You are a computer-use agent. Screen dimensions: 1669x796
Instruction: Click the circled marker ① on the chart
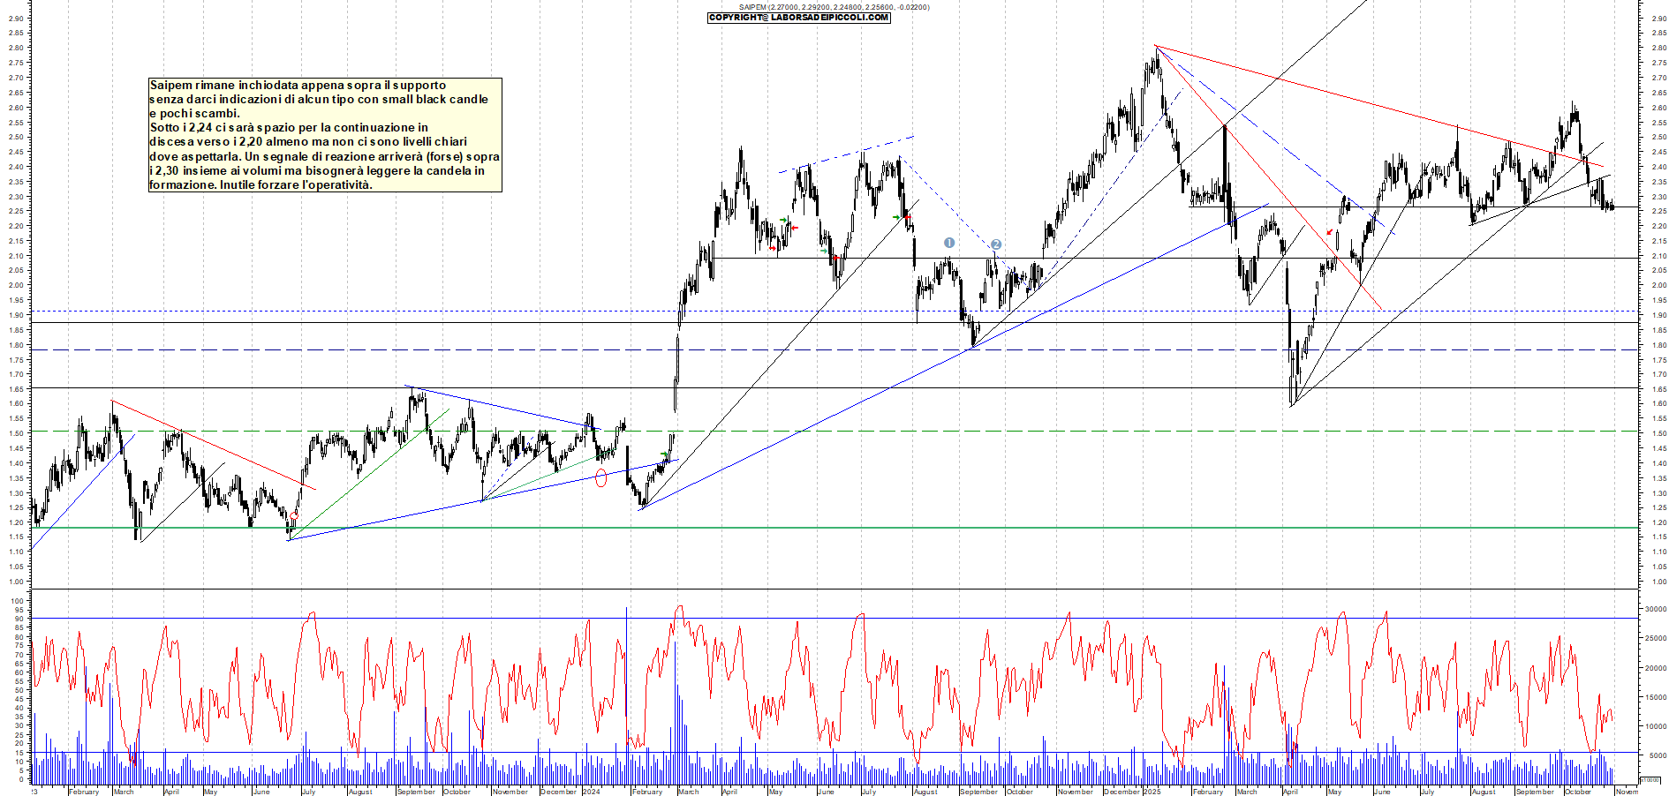[949, 244]
